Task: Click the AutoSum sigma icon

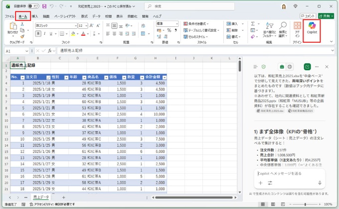Action: click(x=253, y=24)
